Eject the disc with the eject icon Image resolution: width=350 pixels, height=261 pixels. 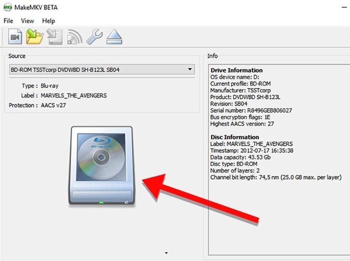pyautogui.click(x=114, y=36)
